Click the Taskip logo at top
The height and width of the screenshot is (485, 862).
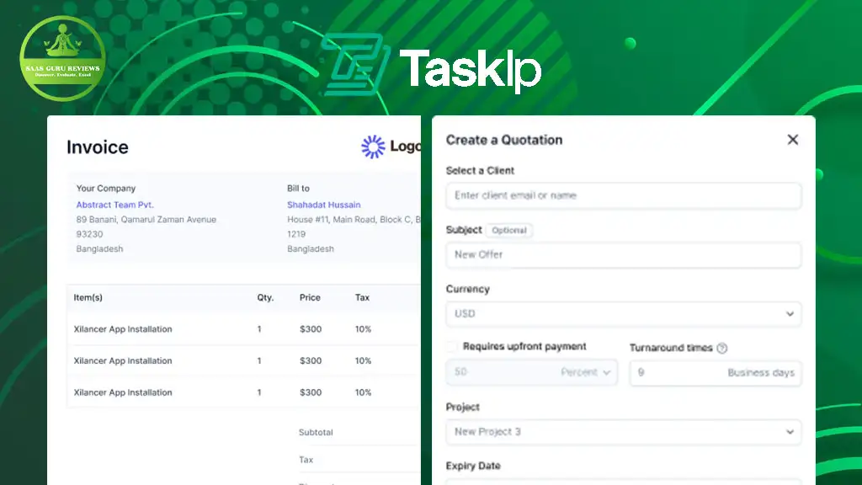[x=432, y=66]
